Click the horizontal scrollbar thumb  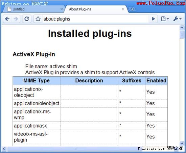coord(75,149)
